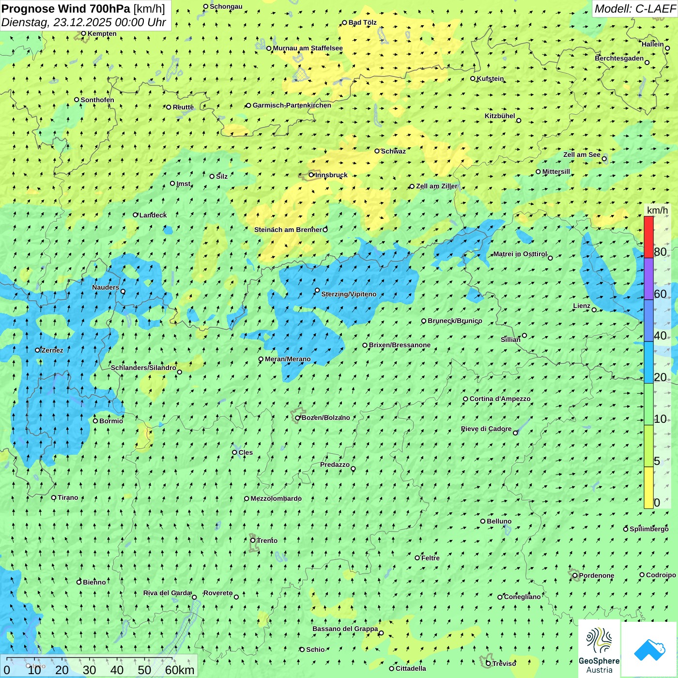Click the Landeck city label

point(153,215)
